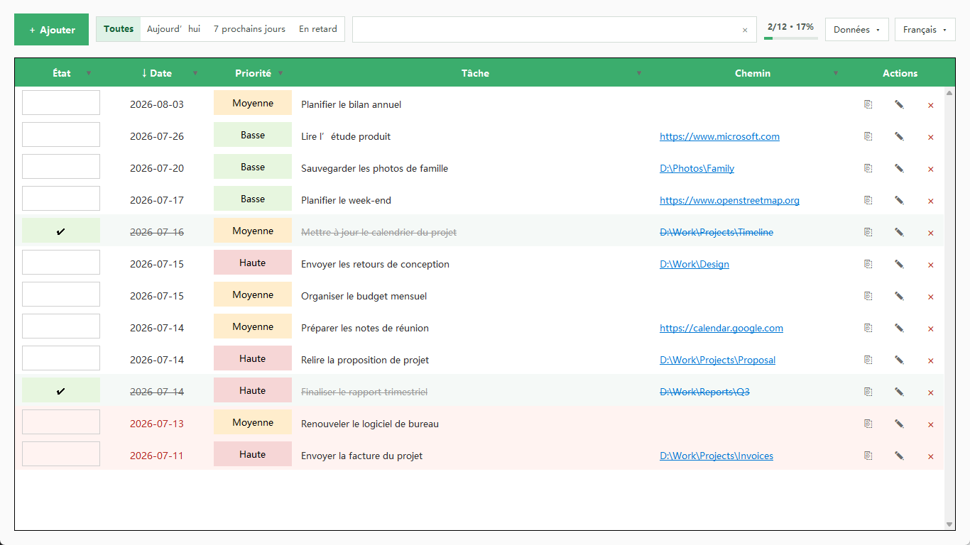
Task: Change Haute priority of 'Relire la proposition'
Action: click(x=253, y=358)
